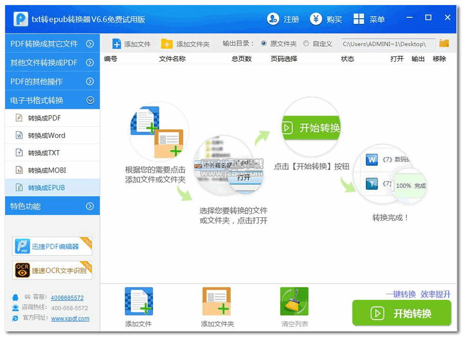The width and height of the screenshot is (463, 337).
Task: Expand the 特色功能 section
Action: pos(52,206)
